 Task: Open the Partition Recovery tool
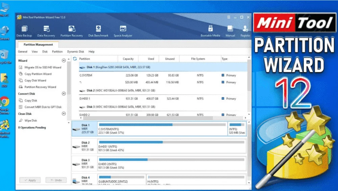pyautogui.click(x=72, y=31)
